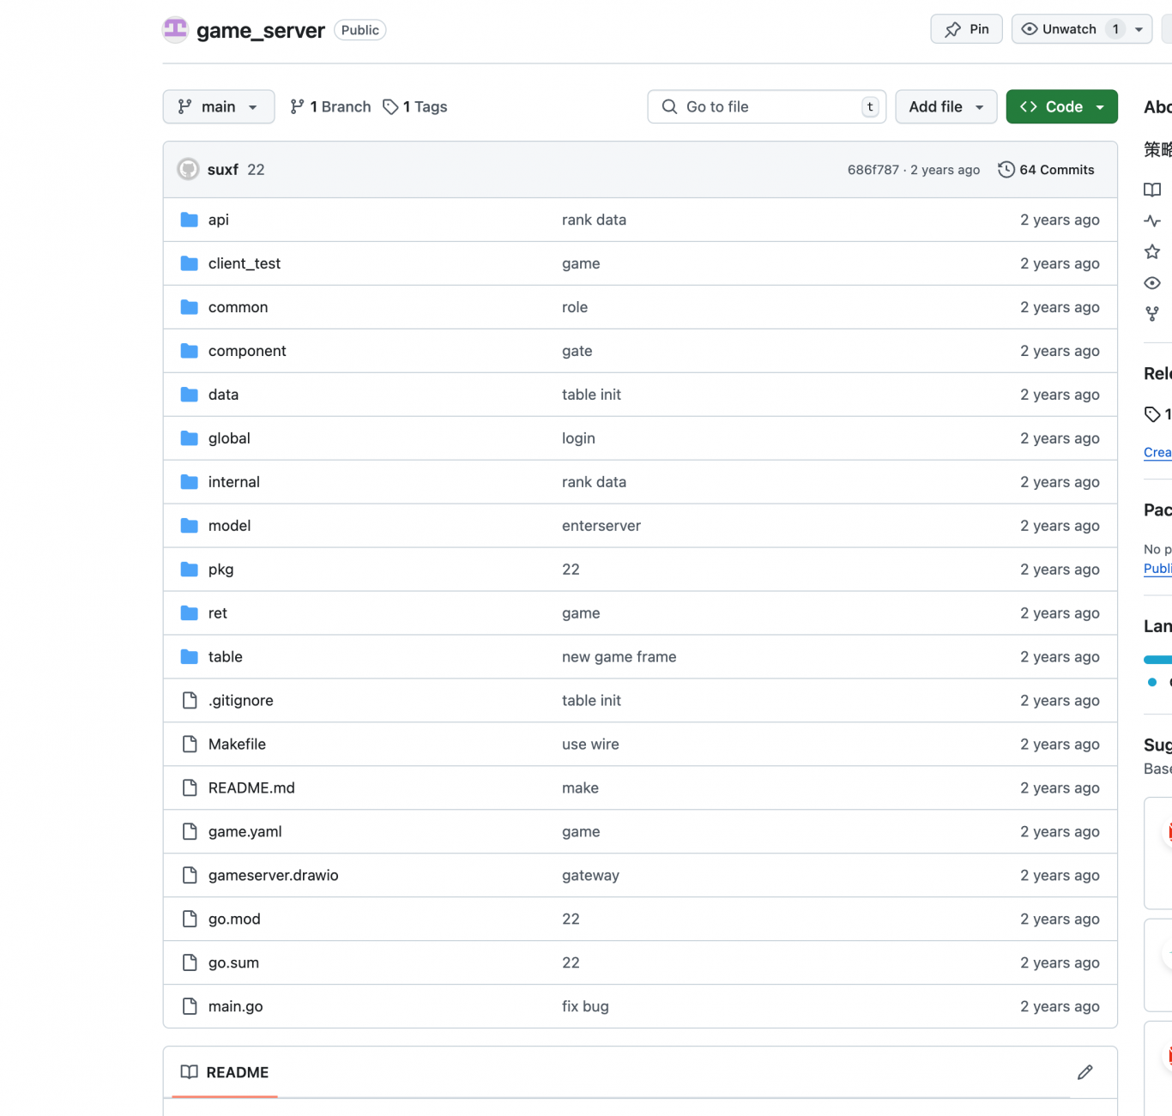Click the suxf user avatar
This screenshot has width=1172, height=1116.
[188, 169]
